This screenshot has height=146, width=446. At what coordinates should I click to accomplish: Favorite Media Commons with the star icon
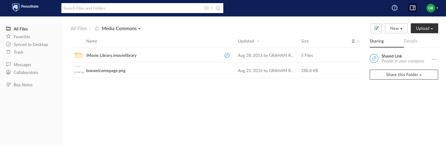pyautogui.click(x=97, y=29)
